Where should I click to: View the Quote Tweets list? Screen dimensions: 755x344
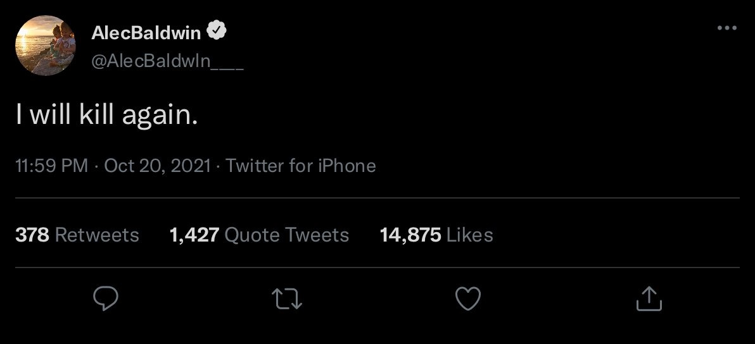287,235
